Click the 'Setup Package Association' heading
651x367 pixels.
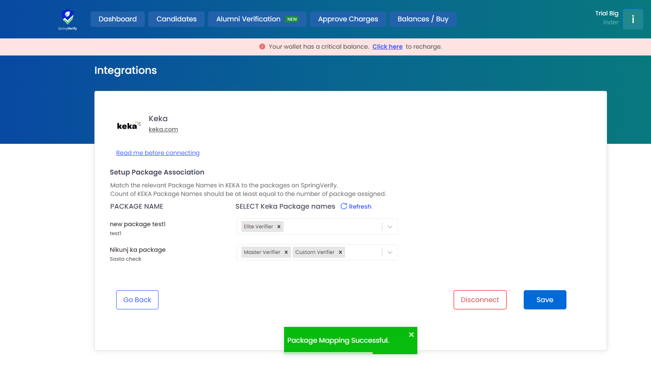(157, 172)
